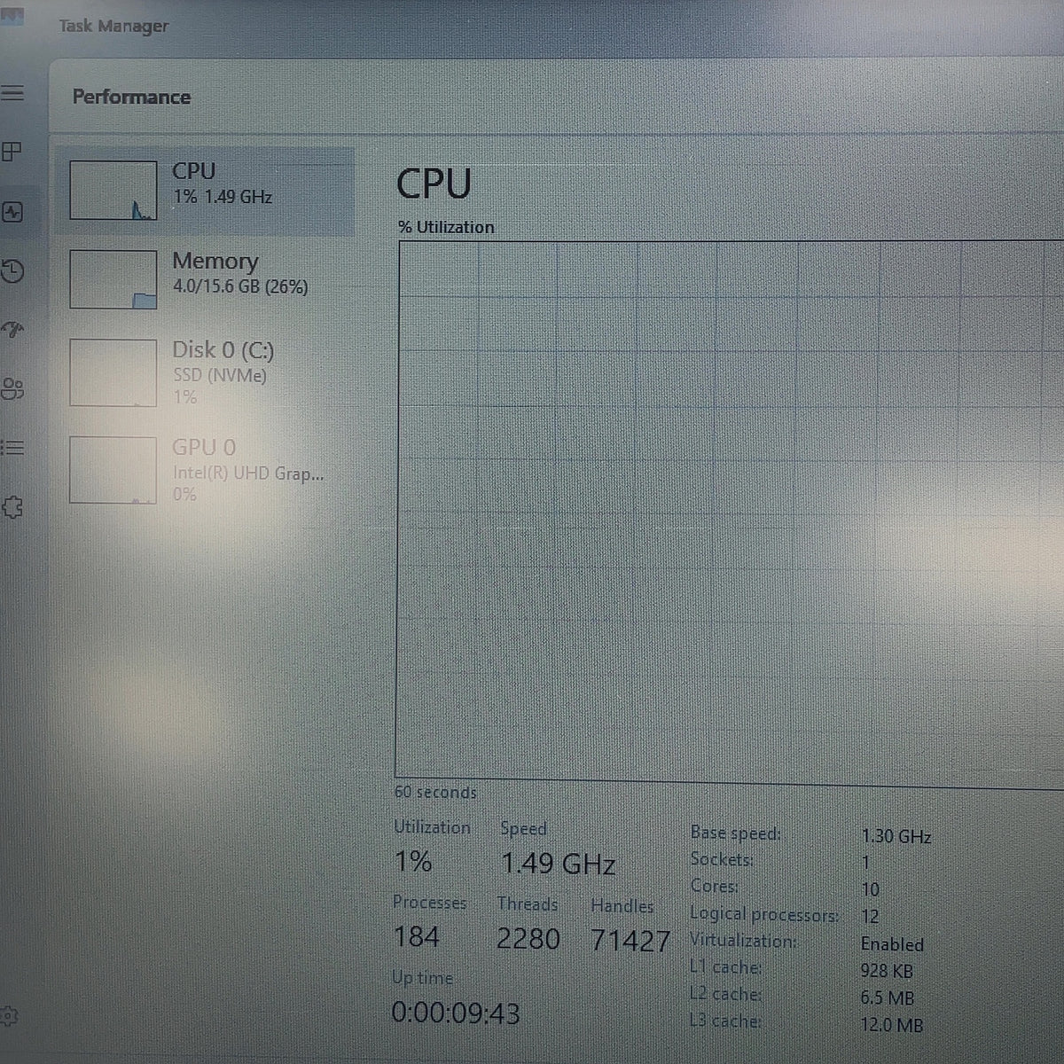Click the CPU % Utilization graph
The height and width of the screenshot is (1064, 1064).
729,514
